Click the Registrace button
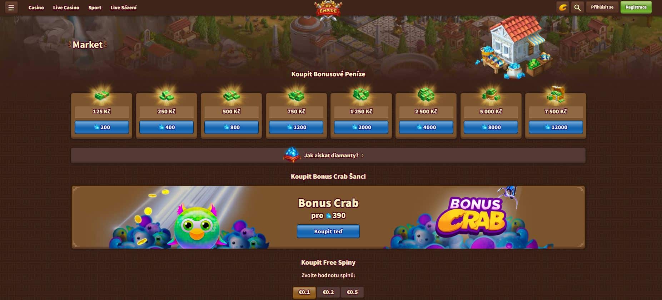The height and width of the screenshot is (300, 662). 636,7
